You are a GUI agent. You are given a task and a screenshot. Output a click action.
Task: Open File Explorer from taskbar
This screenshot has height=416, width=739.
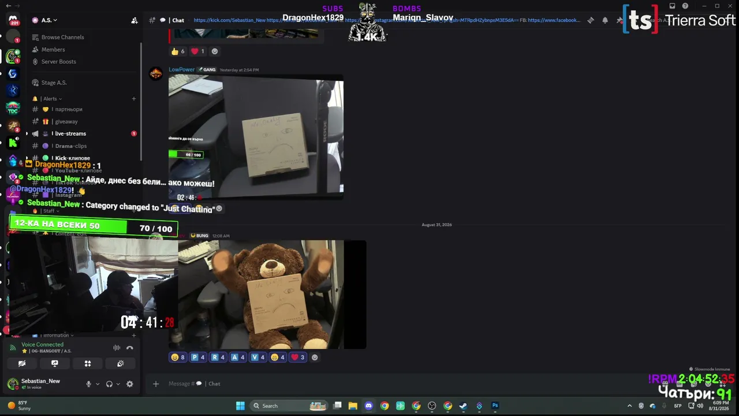point(353,406)
